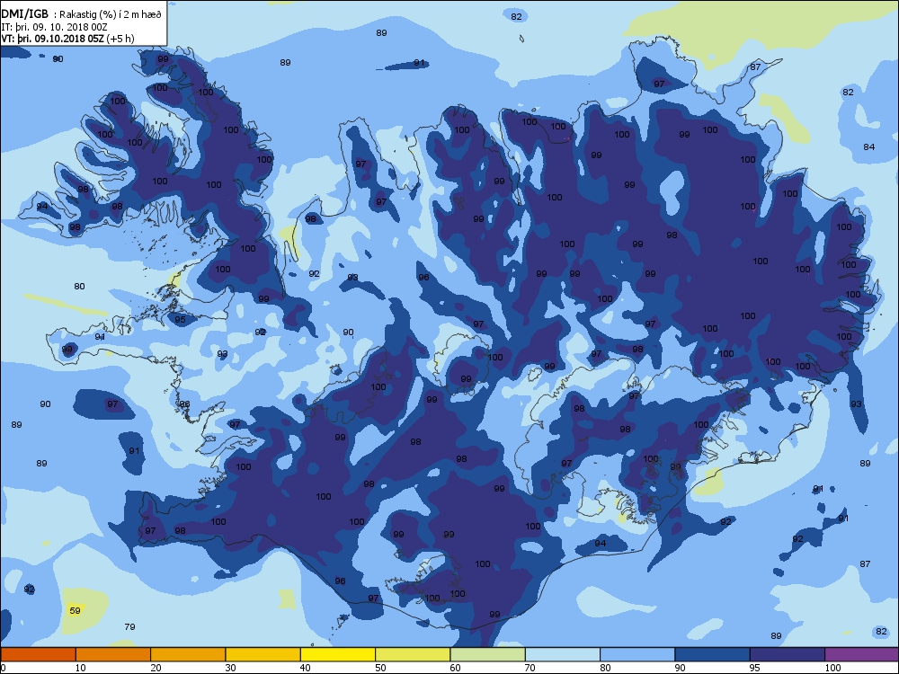Select the orange 10–20 legend color block
899x674 pixels.
[113, 654]
